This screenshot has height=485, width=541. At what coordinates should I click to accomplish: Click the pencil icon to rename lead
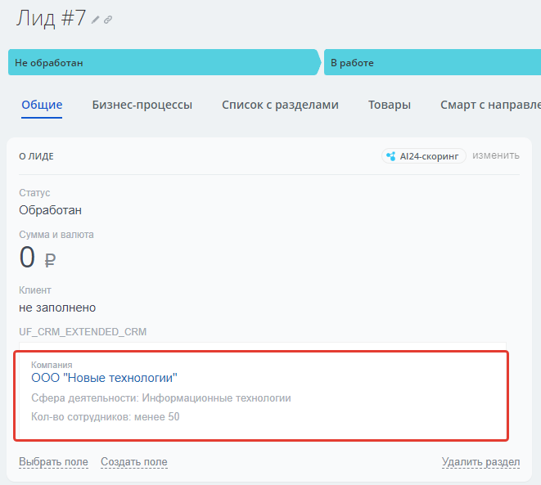pos(96,20)
